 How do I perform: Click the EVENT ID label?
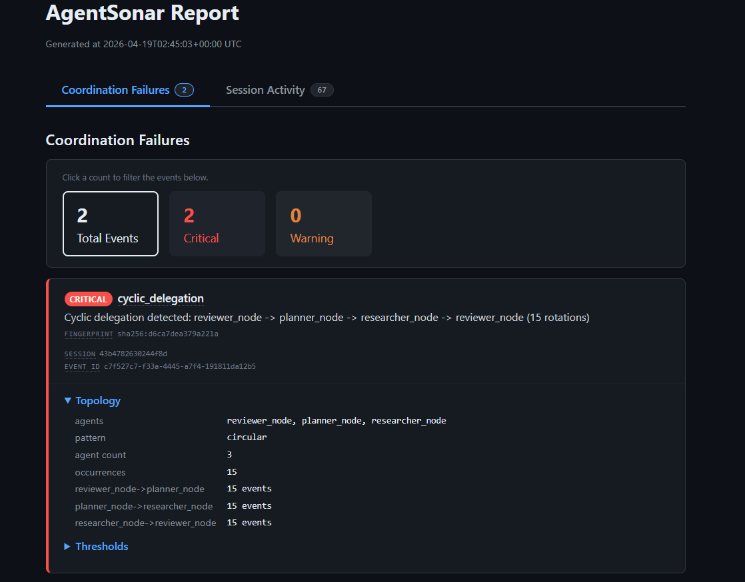81,366
